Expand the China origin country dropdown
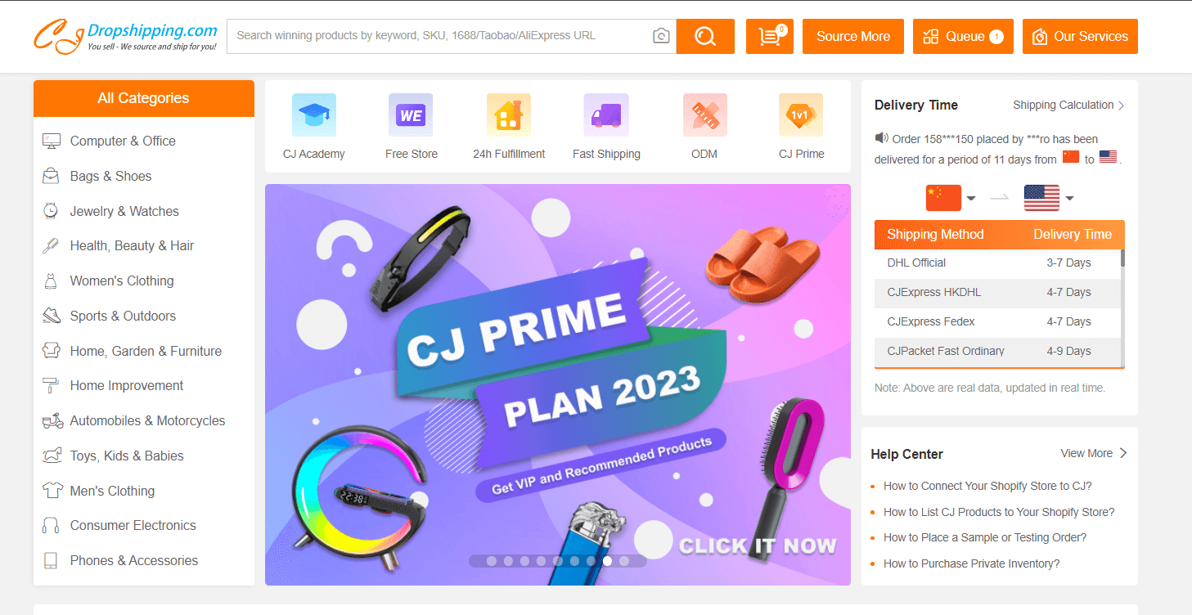 click(x=950, y=198)
